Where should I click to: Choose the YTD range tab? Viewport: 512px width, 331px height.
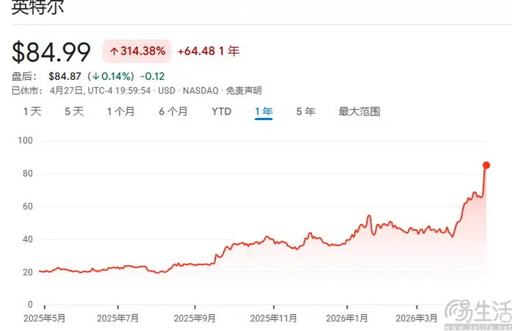[x=221, y=112]
